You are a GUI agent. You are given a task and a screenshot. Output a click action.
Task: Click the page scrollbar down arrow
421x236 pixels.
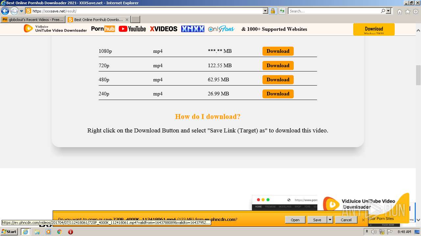(x=418, y=220)
